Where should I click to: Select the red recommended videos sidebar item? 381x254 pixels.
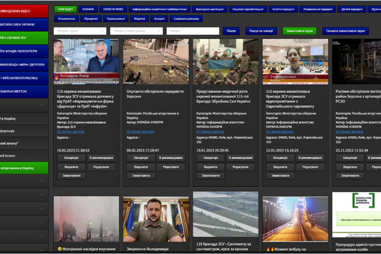[x=24, y=11]
